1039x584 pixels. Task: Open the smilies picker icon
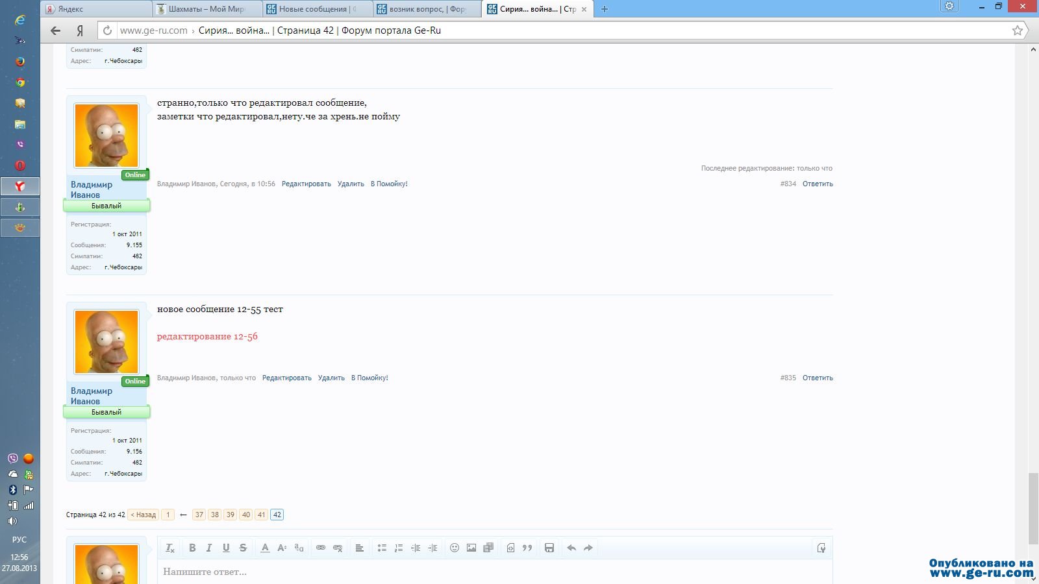[455, 548]
